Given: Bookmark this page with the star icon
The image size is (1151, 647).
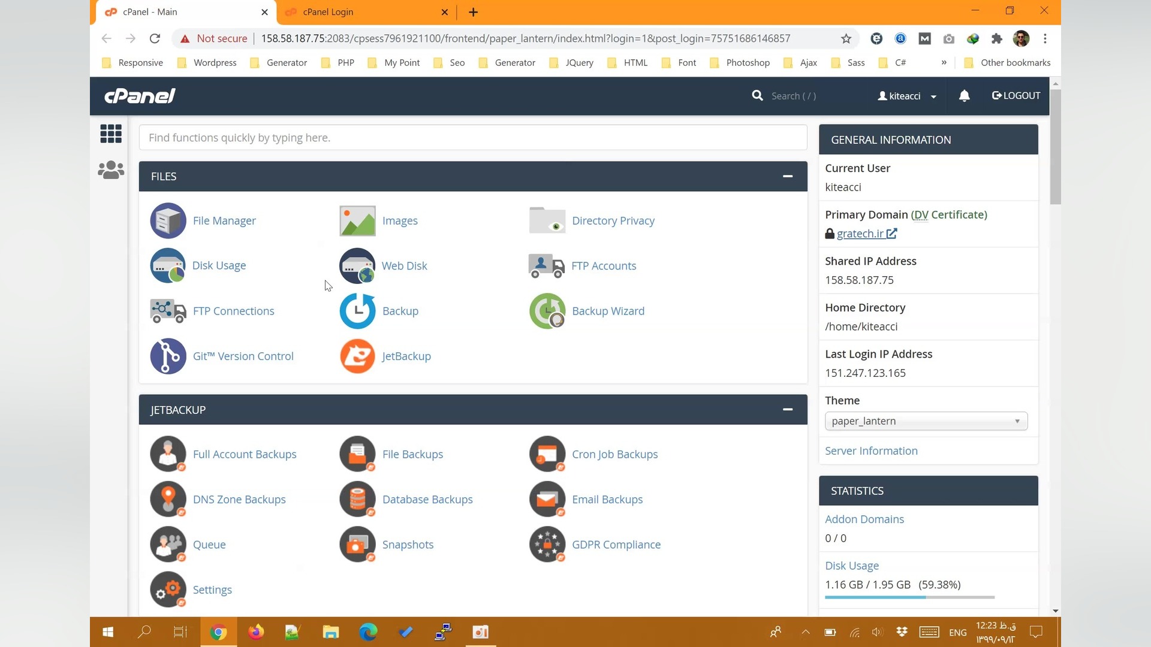Looking at the screenshot, I should (846, 38).
